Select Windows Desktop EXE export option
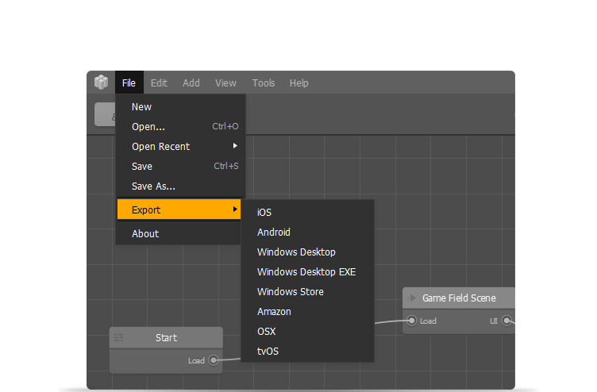The width and height of the screenshot is (597, 392). [x=308, y=271]
